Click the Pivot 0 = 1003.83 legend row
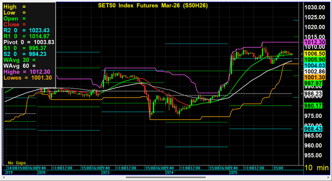 coord(29,42)
